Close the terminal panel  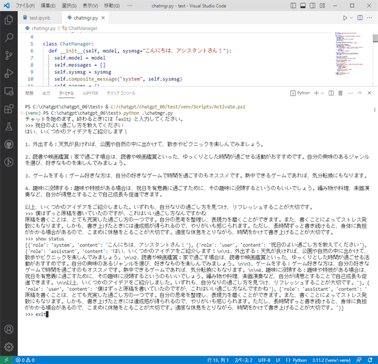click(x=369, y=93)
